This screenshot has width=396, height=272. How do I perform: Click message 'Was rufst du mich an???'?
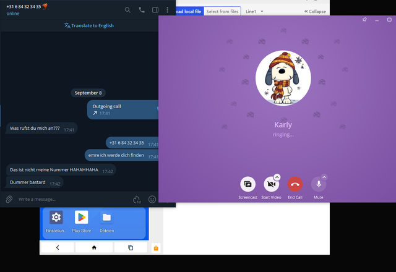(x=41, y=129)
